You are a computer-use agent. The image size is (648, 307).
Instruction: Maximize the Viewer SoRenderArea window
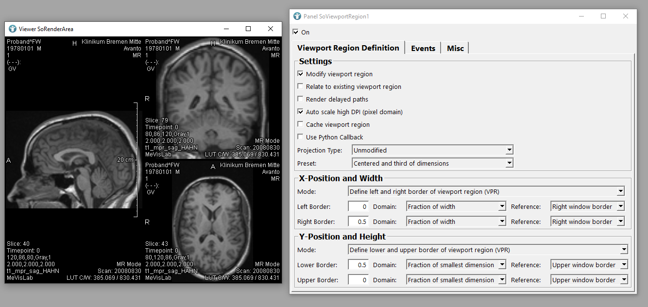(248, 29)
